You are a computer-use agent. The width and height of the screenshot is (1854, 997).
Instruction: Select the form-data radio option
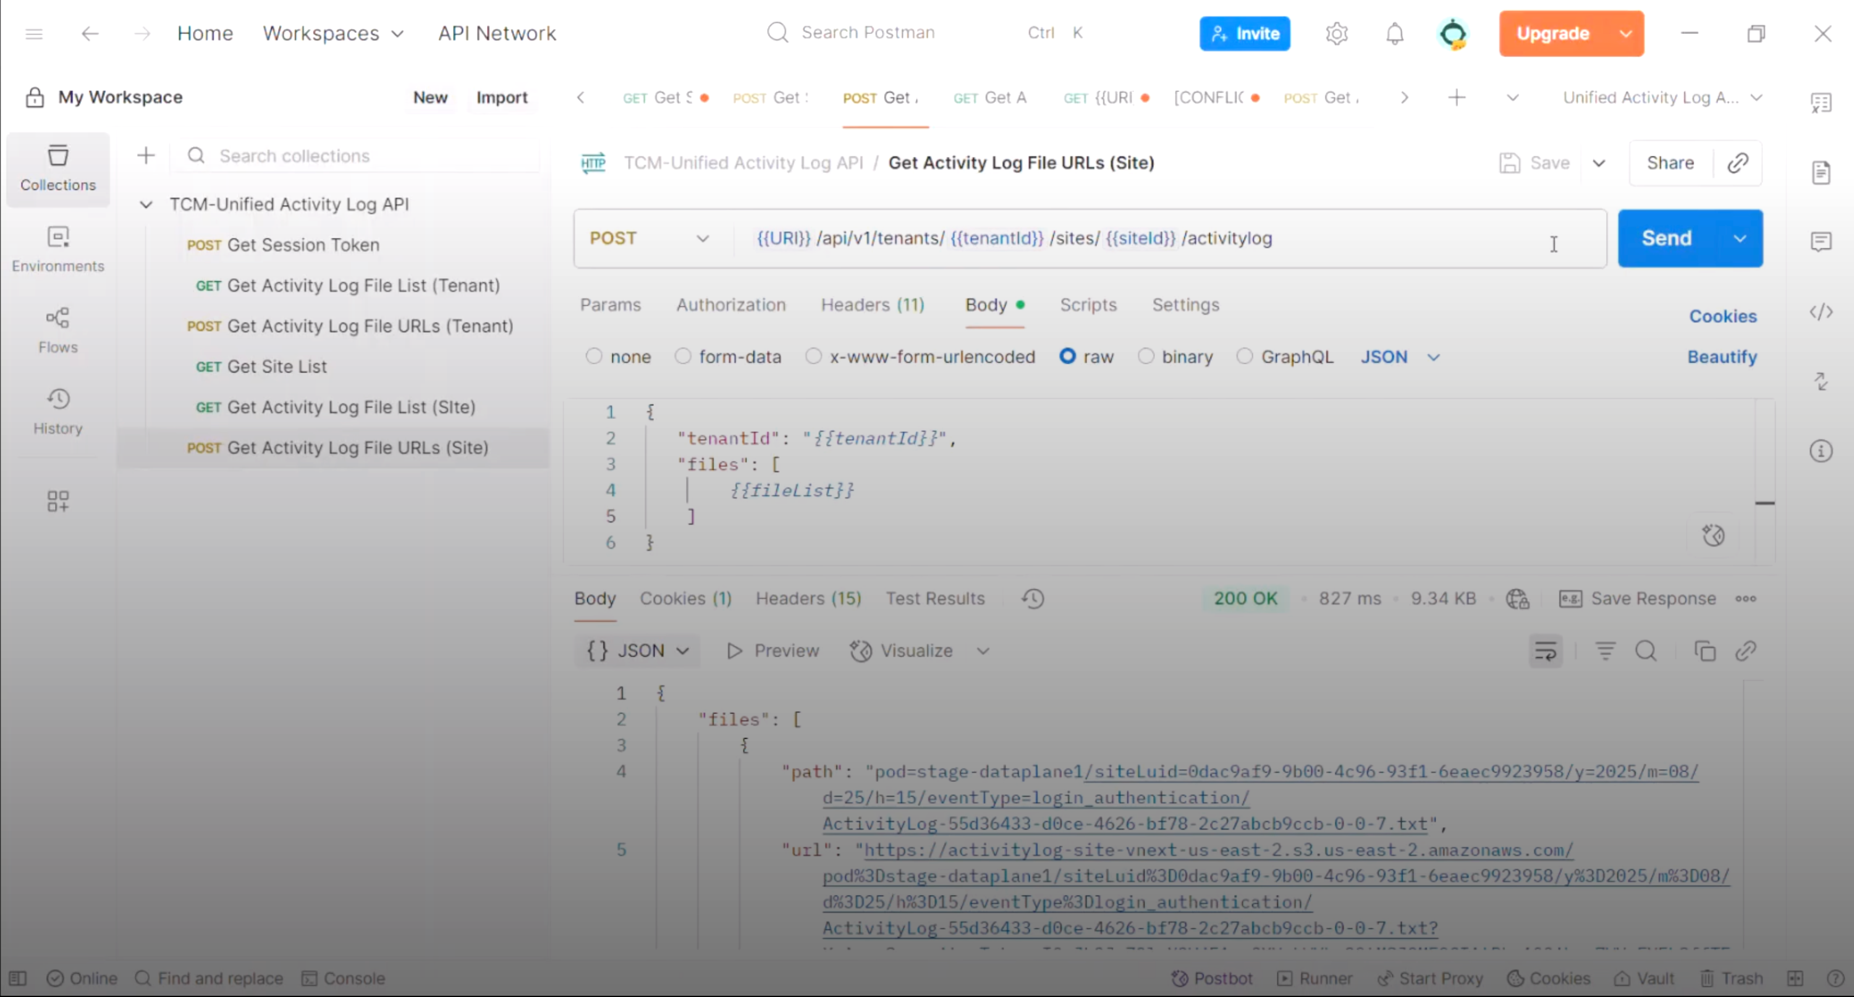(x=682, y=357)
